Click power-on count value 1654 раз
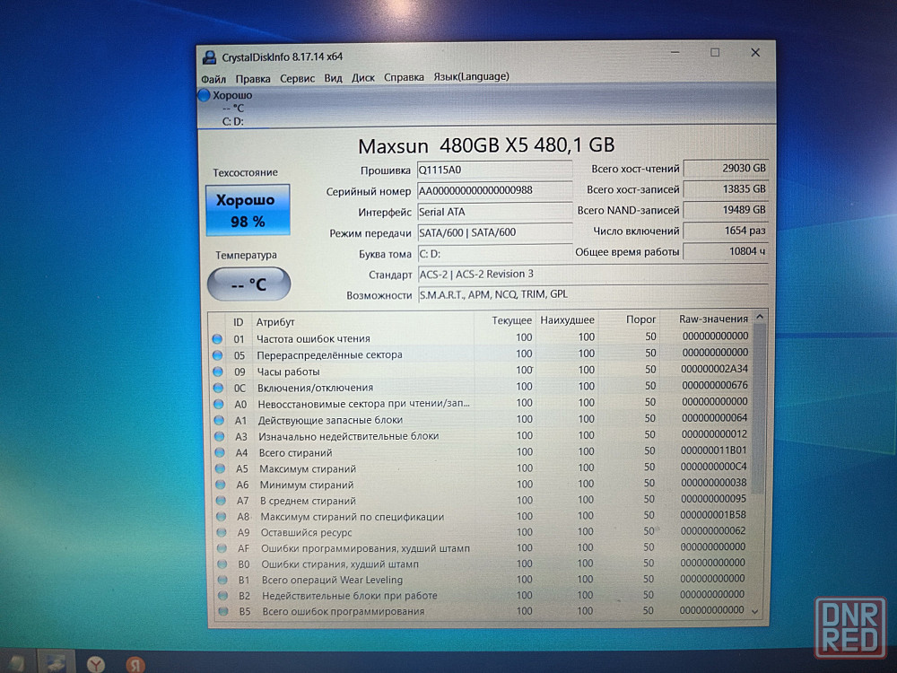The width and height of the screenshot is (897, 673). click(726, 231)
